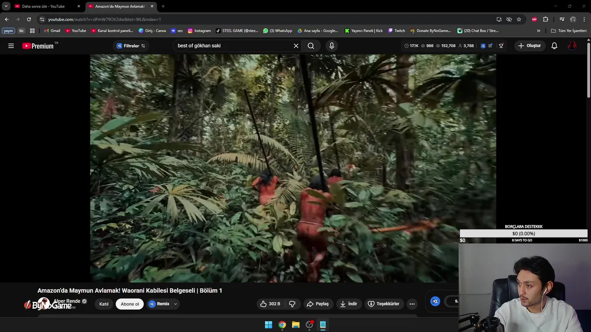Screen dimensions: 591x332
Task: Expand the Remix dropdown arrow
Action: pos(175,304)
